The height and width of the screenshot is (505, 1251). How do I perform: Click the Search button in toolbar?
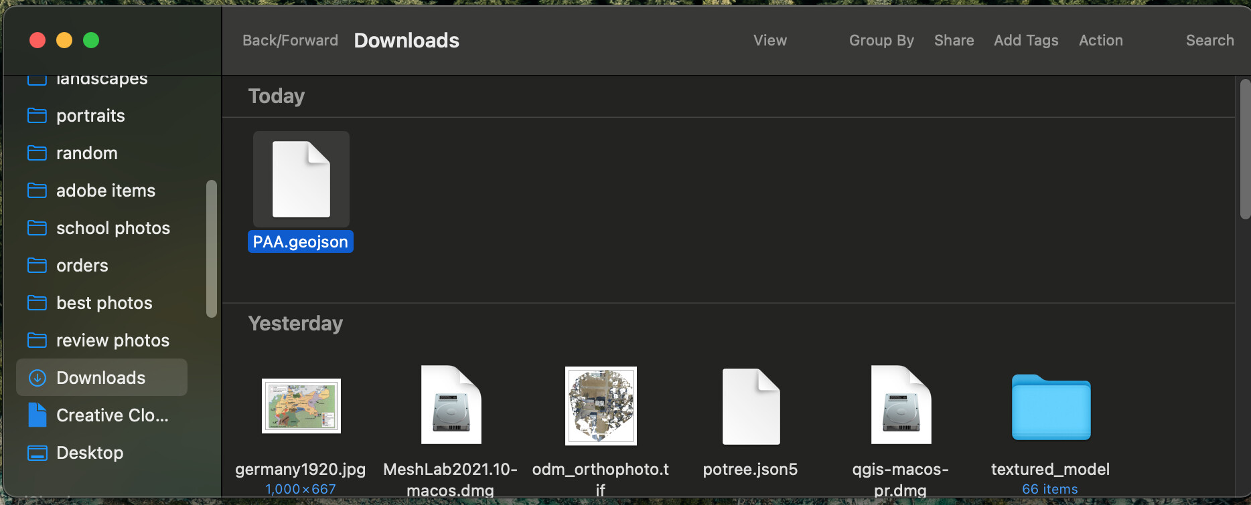pos(1209,40)
